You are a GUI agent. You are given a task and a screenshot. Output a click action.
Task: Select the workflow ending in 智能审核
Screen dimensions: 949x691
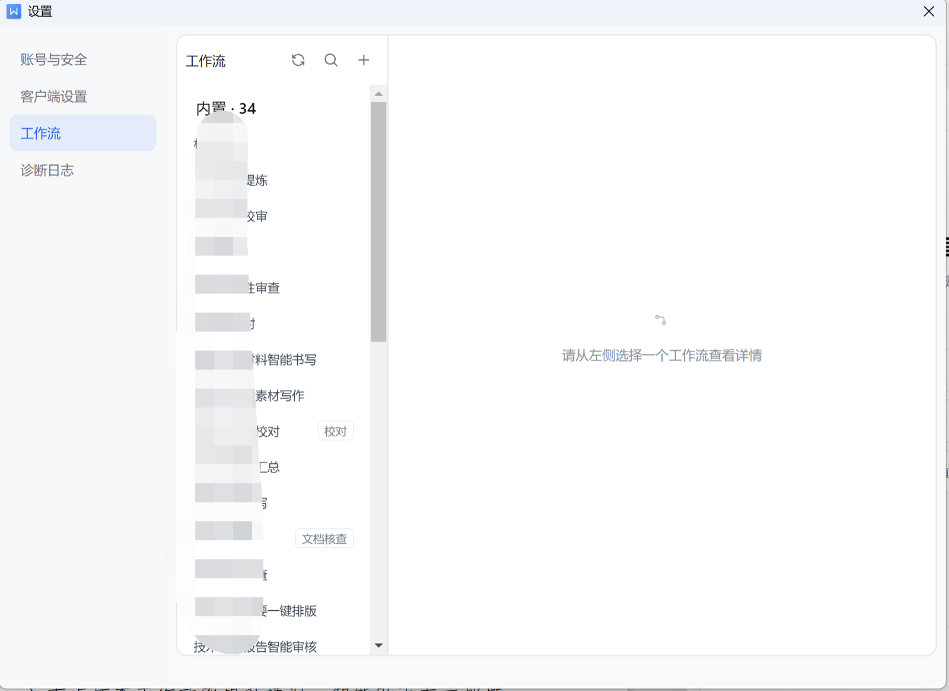click(x=273, y=646)
